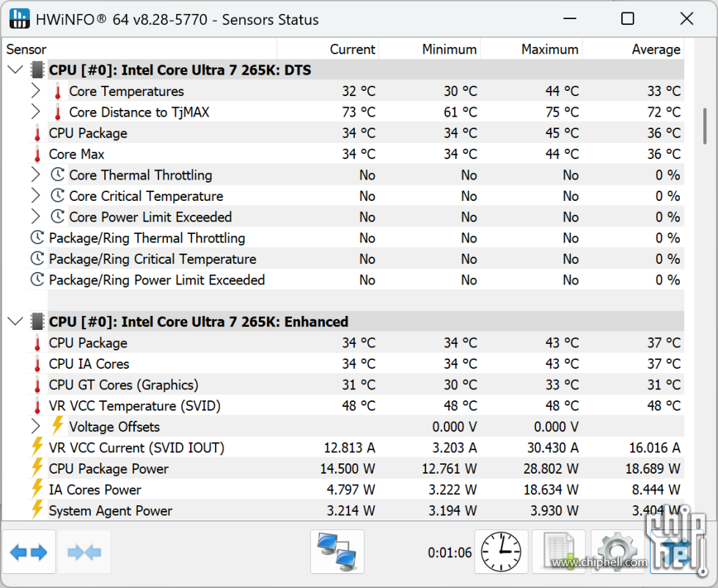Click the clock reset timer icon
The width and height of the screenshot is (718, 588).
502,552
